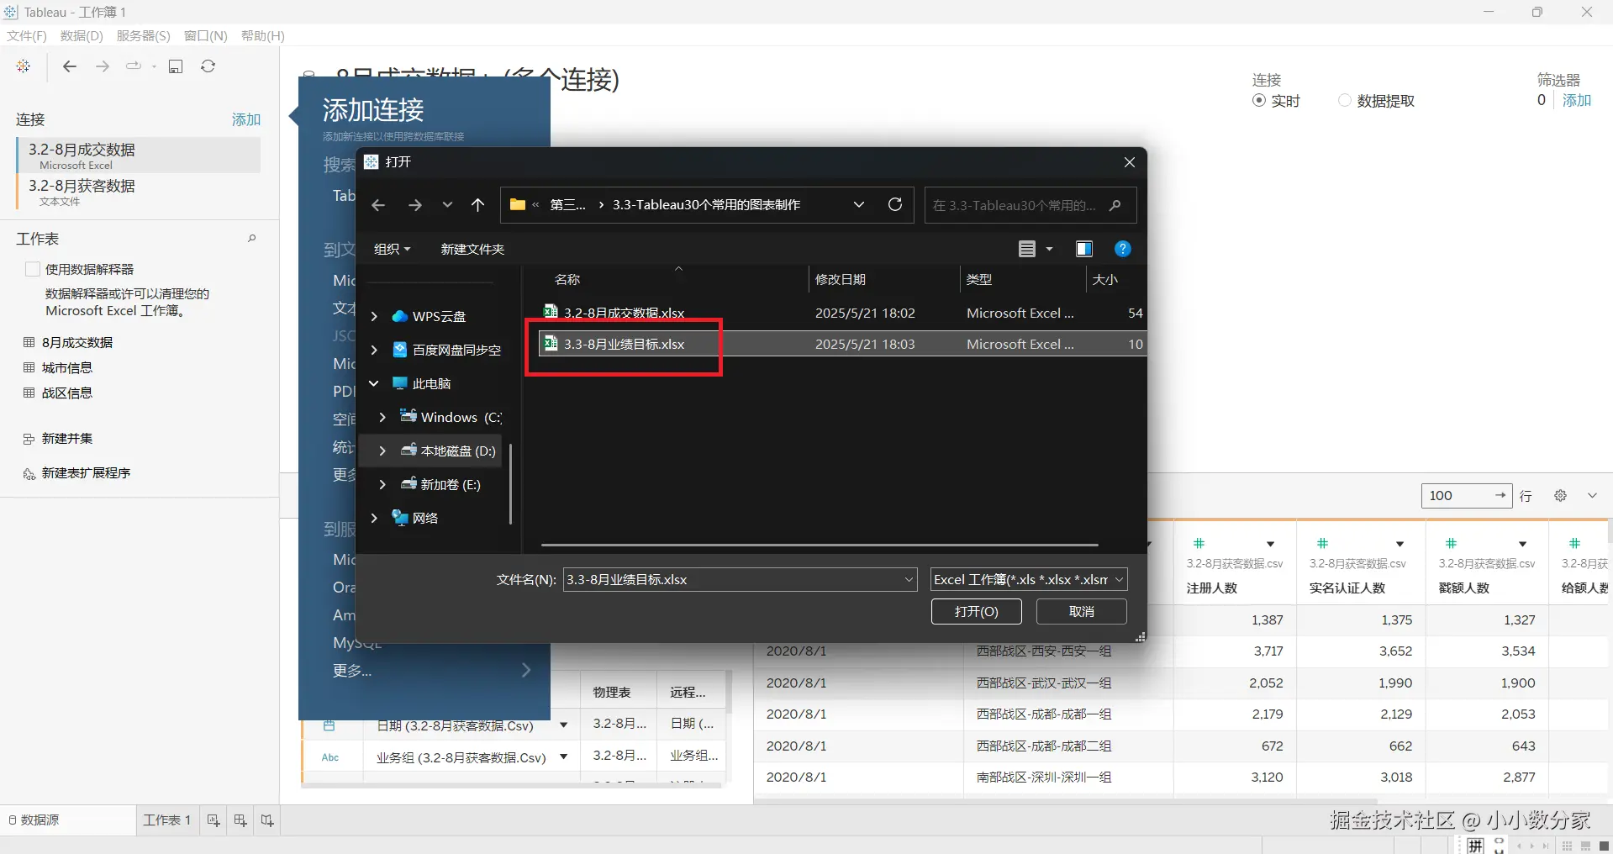
Task: Click the circular Refresh icon in Tableau toolbar
Action: 208,66
